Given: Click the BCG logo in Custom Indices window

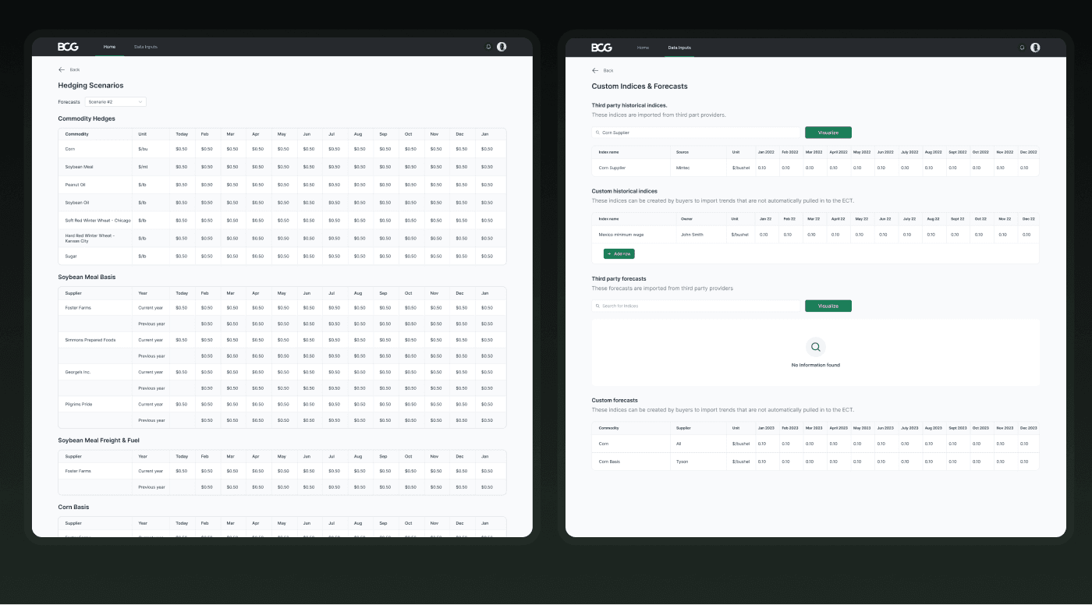Looking at the screenshot, I should tap(601, 48).
